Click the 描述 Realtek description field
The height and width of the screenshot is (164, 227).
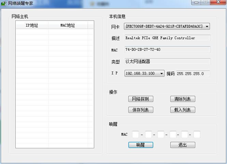[x=167, y=38]
